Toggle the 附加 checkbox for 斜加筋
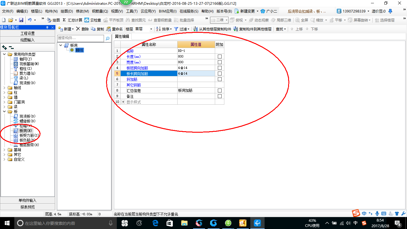Image resolution: width=407 pixels, height=229 pixels. click(220, 79)
